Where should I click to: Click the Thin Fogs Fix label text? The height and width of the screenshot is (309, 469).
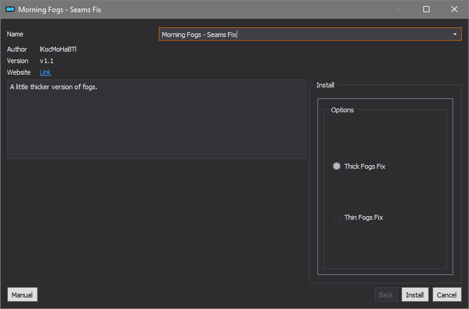pyautogui.click(x=363, y=217)
